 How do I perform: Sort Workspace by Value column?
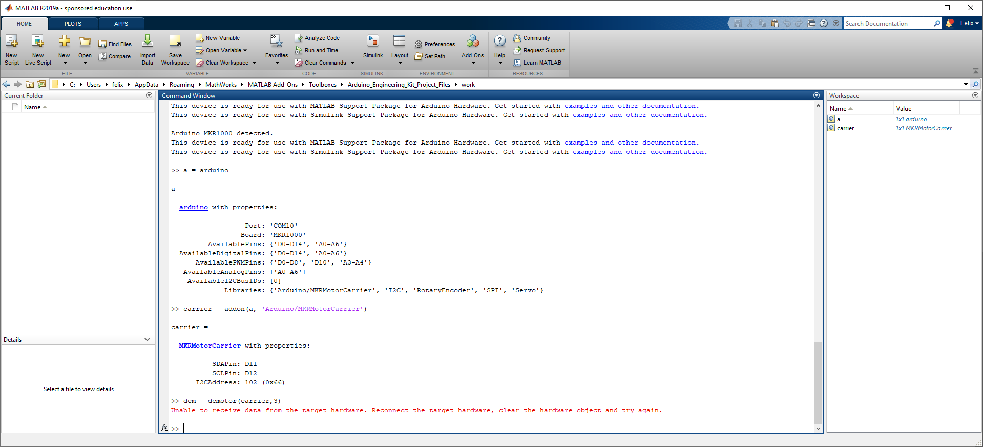[926, 108]
